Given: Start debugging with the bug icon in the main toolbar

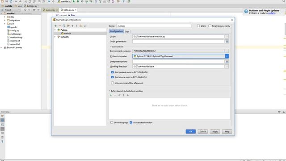Looking at the screenshot, I should tap(78, 1).
